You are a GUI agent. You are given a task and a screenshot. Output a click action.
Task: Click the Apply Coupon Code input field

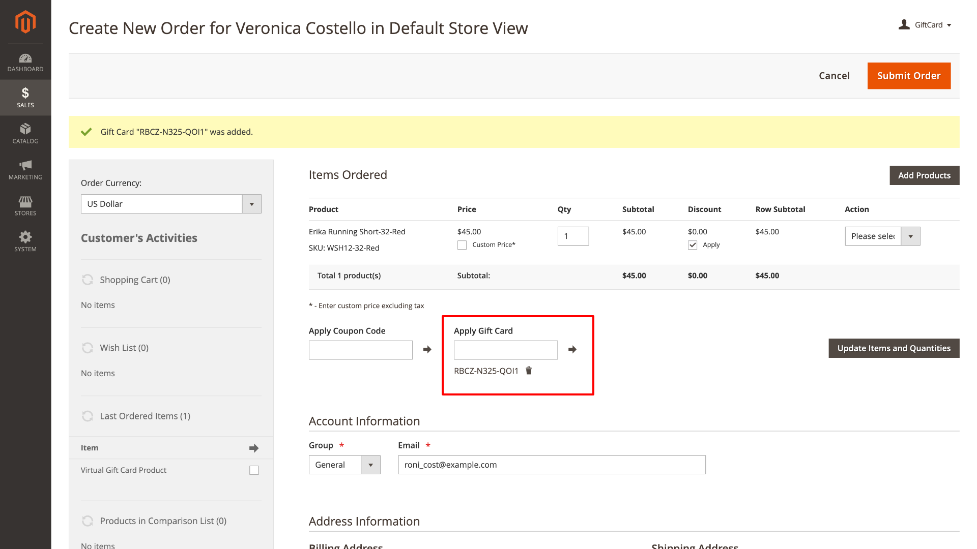tap(360, 349)
